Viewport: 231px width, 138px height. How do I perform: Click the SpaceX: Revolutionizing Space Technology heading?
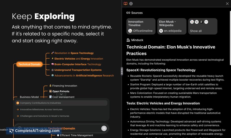pyautogui.click(x=161, y=70)
